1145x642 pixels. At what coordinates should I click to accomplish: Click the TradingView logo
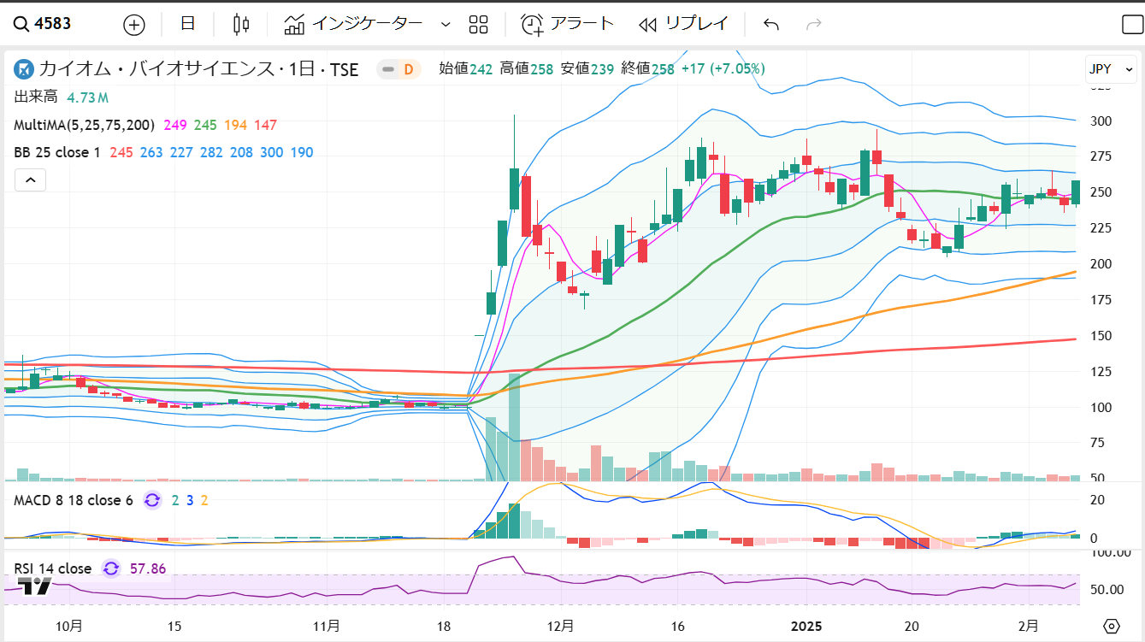pos(35,586)
